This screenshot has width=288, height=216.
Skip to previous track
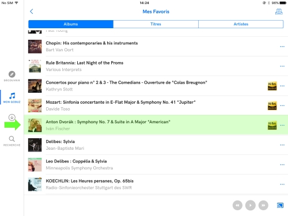(237, 205)
